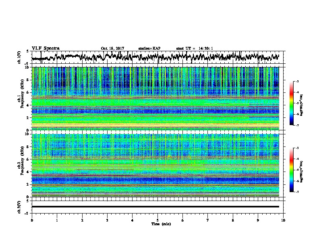
Task: Click the "-7" label on ch.2 color scale
Action: pos(297,192)
